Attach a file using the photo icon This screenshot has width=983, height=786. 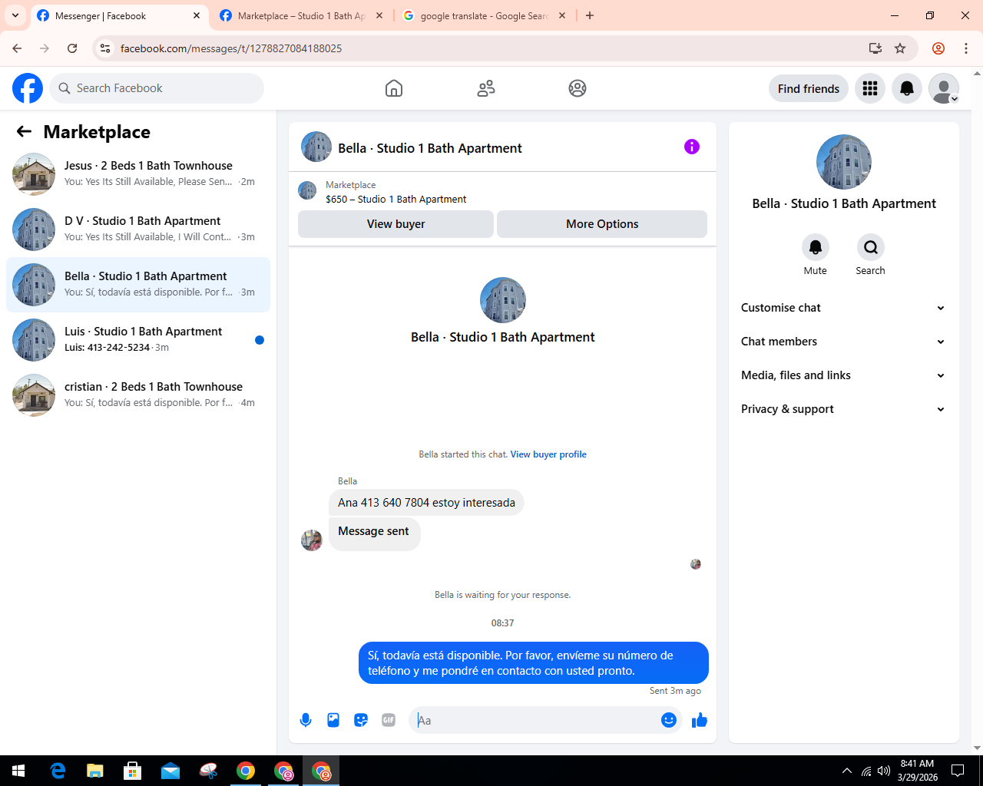[333, 720]
